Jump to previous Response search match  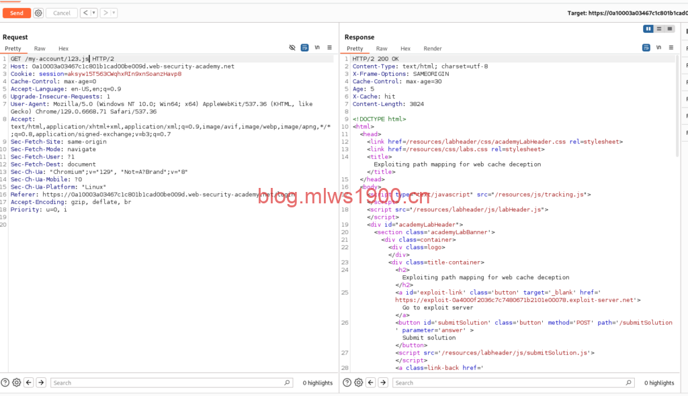pyautogui.click(x=370, y=383)
